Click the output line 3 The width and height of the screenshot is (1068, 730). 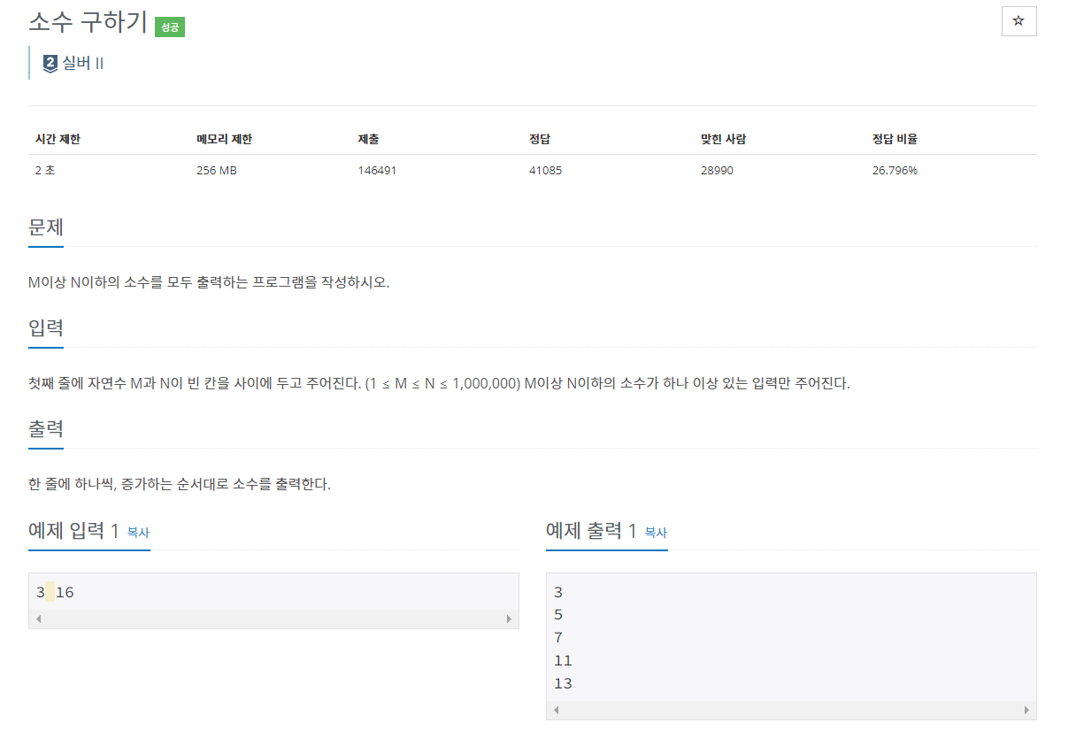558,592
